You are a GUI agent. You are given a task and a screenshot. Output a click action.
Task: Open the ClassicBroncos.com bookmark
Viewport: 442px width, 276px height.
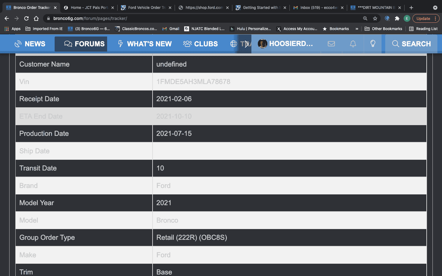coord(136,29)
